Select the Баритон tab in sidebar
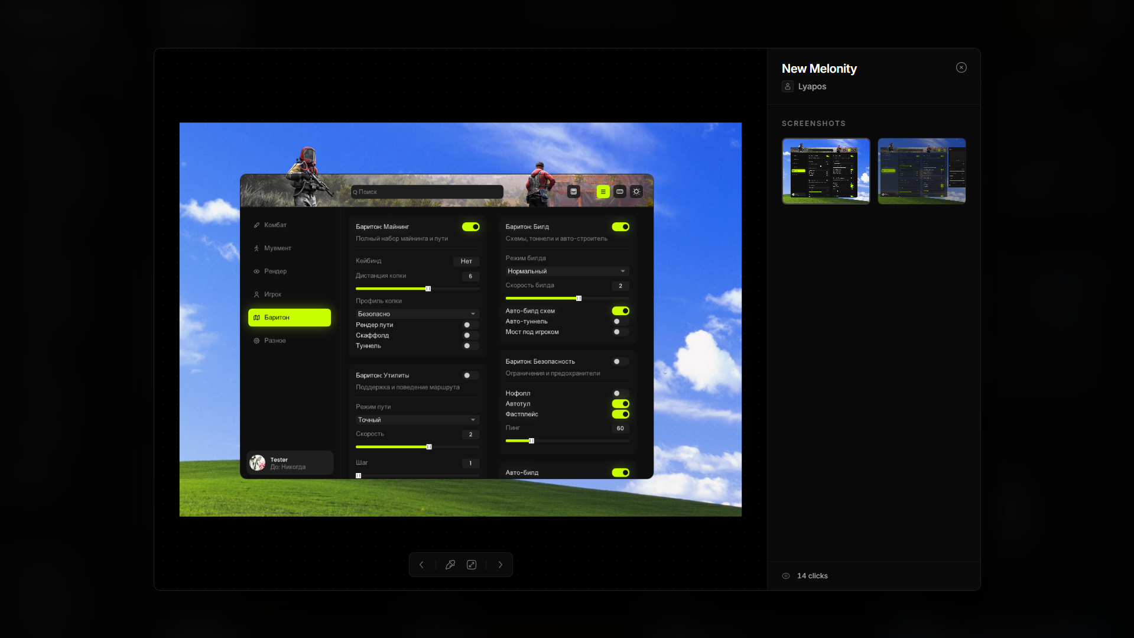Viewport: 1134px width, 638px height. tap(289, 318)
